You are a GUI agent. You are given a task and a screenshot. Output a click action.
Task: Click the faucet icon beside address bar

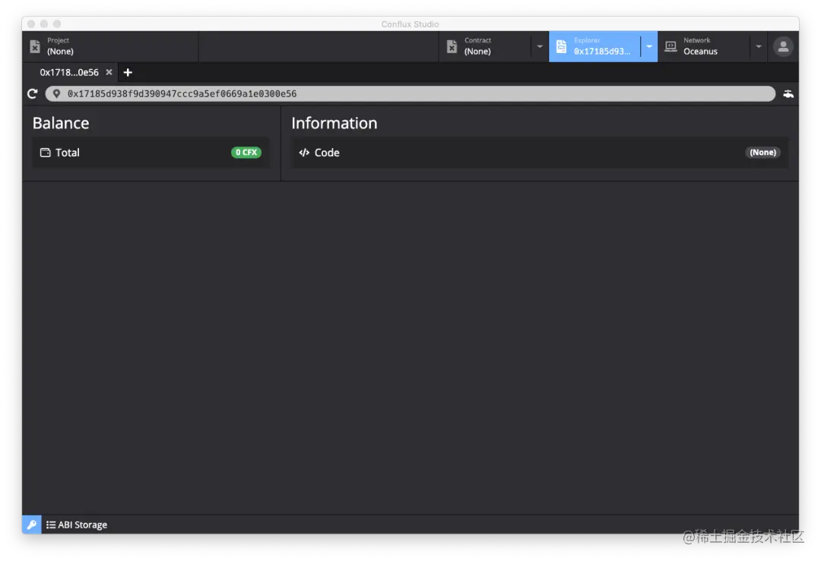click(x=788, y=93)
